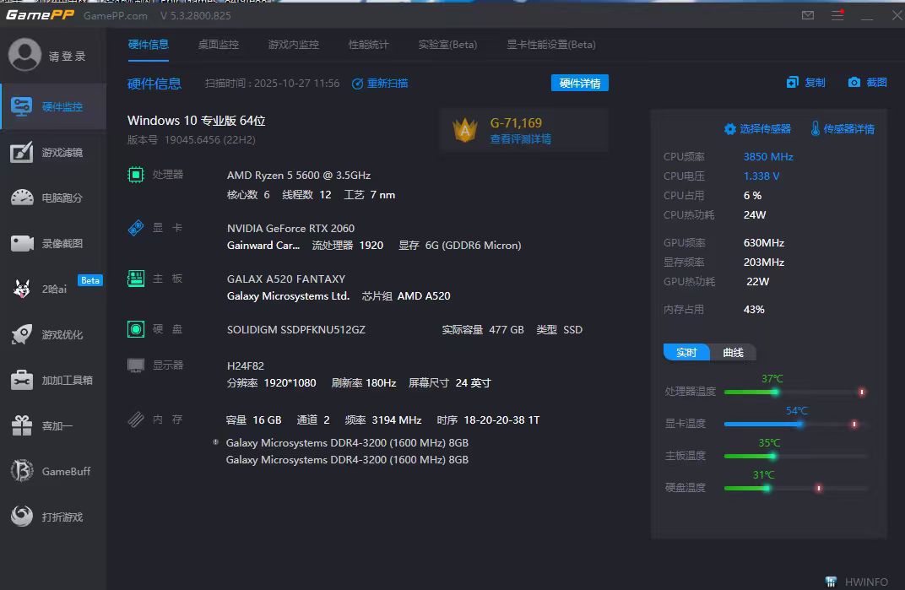Switch to the 实验室(Beta) tab
The width and height of the screenshot is (905, 590).
[x=447, y=45]
